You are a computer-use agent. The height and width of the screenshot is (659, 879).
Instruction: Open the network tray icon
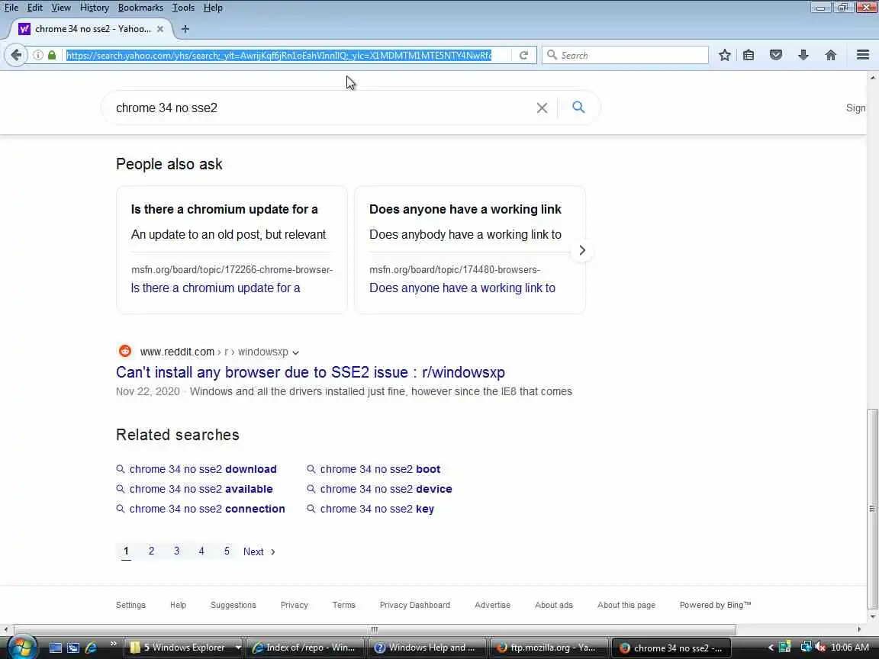tap(806, 648)
